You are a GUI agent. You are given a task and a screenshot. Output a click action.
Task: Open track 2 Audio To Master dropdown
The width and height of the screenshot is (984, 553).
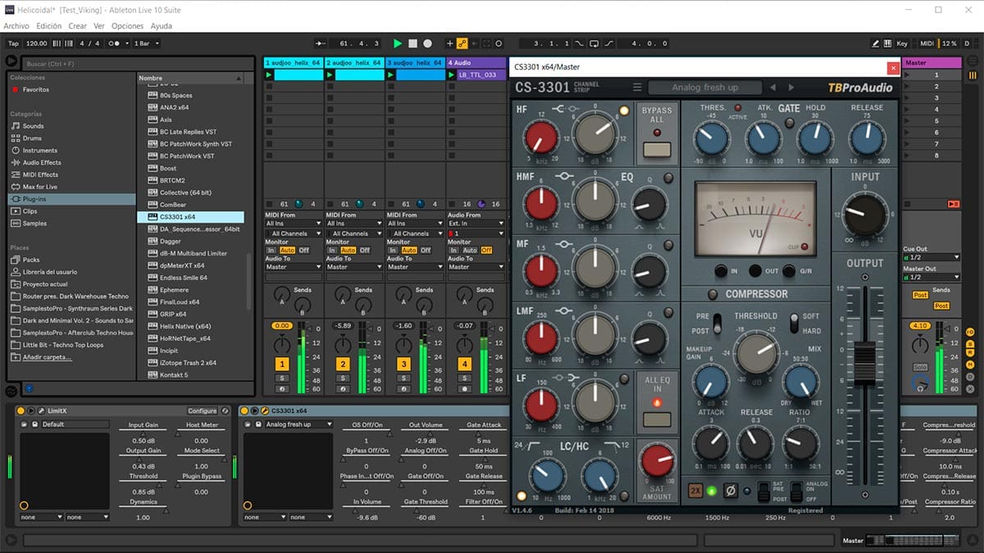tap(354, 266)
